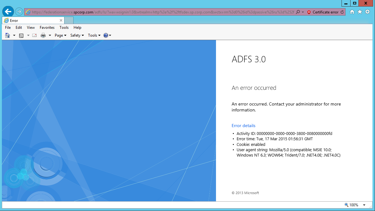Screen dimensions: 375x211
Task: Open browser settings with the gear icon
Action: [x=367, y=12]
